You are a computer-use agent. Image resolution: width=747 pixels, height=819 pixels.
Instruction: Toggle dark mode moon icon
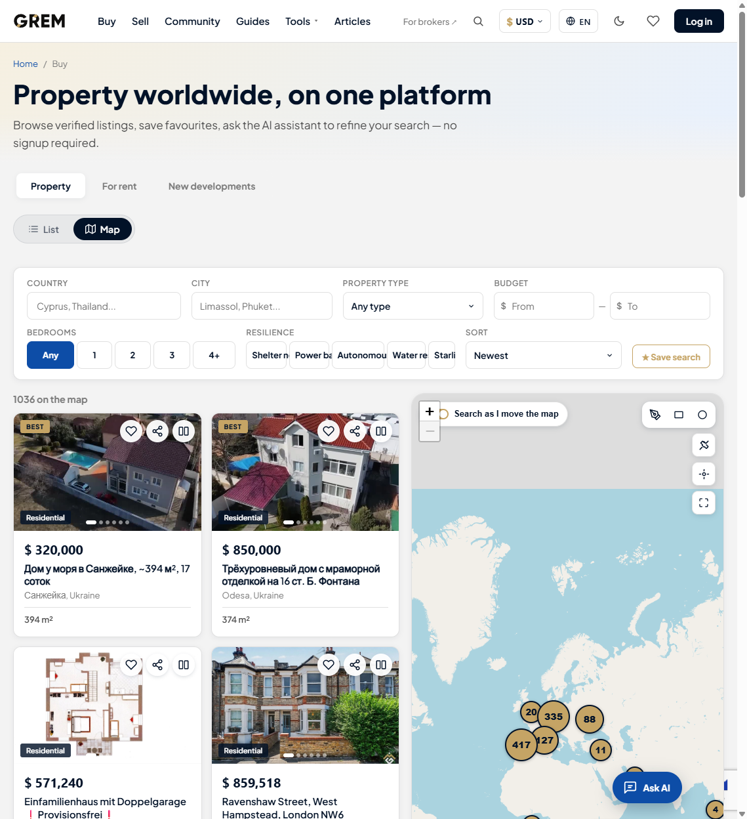[x=618, y=21]
